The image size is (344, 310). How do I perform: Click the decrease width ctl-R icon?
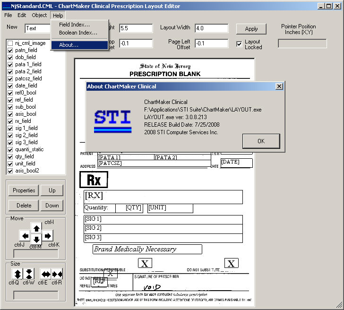tap(57, 274)
